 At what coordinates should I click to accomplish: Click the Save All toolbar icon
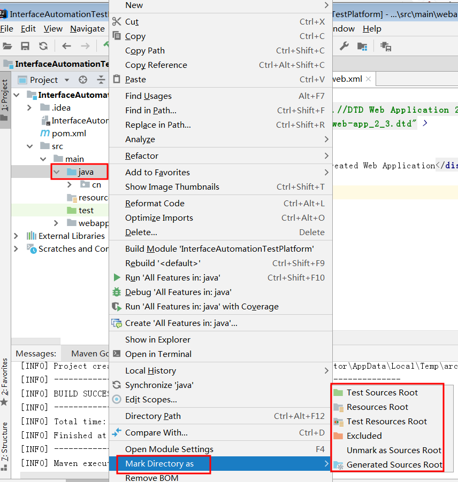click(25, 46)
